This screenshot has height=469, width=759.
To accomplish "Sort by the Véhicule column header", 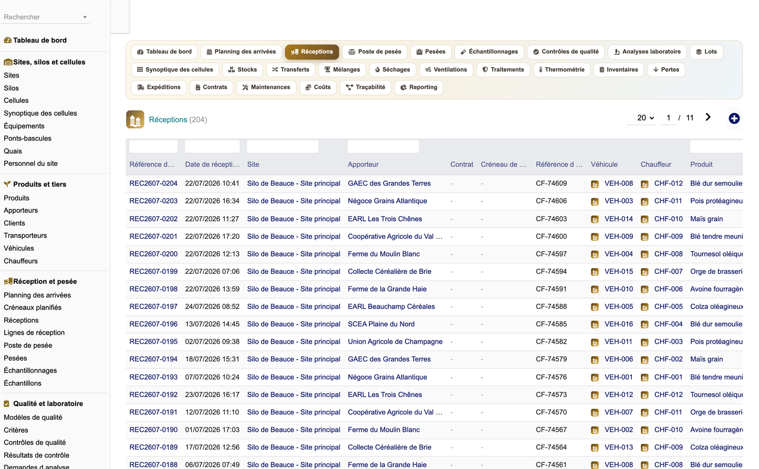I will (604, 165).
